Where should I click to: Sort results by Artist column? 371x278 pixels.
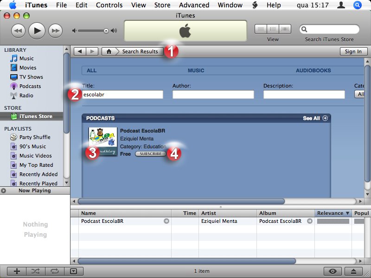coord(228,213)
